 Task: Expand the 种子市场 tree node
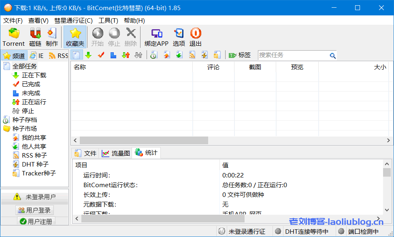click(24, 128)
